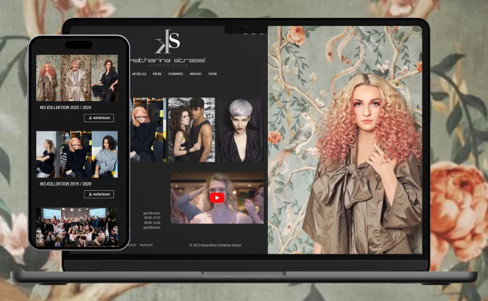Open the 2019/2020 collection image on phone
Screen dimensions: 488x301
click(77, 154)
